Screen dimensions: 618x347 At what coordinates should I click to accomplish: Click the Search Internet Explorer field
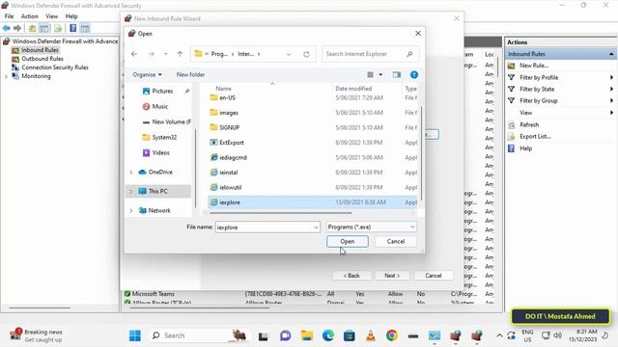pos(370,54)
